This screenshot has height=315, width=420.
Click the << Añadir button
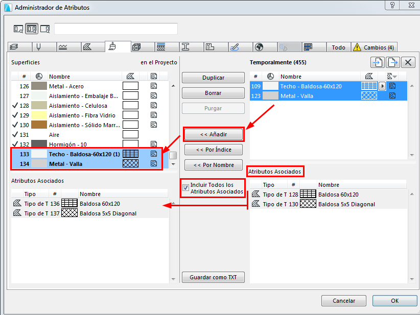(x=214, y=134)
